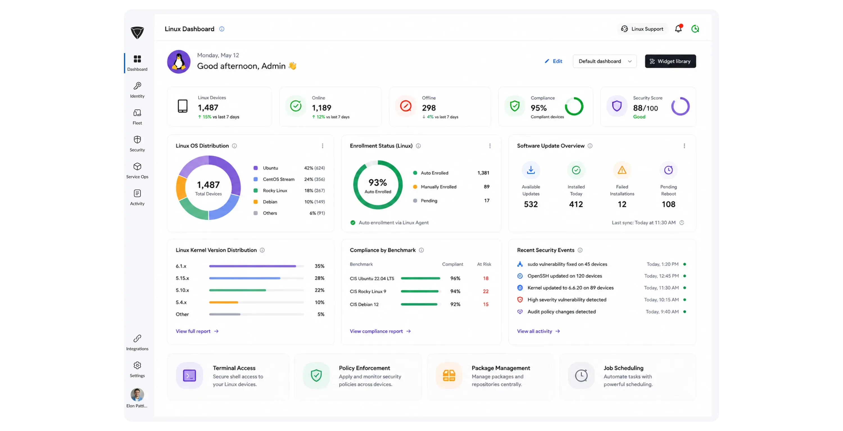The height and width of the screenshot is (431, 843).
Task: Click info icon next to Compliance by Benchmark
Action: (x=421, y=250)
